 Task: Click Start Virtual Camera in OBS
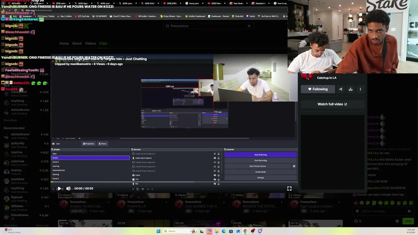point(257,166)
